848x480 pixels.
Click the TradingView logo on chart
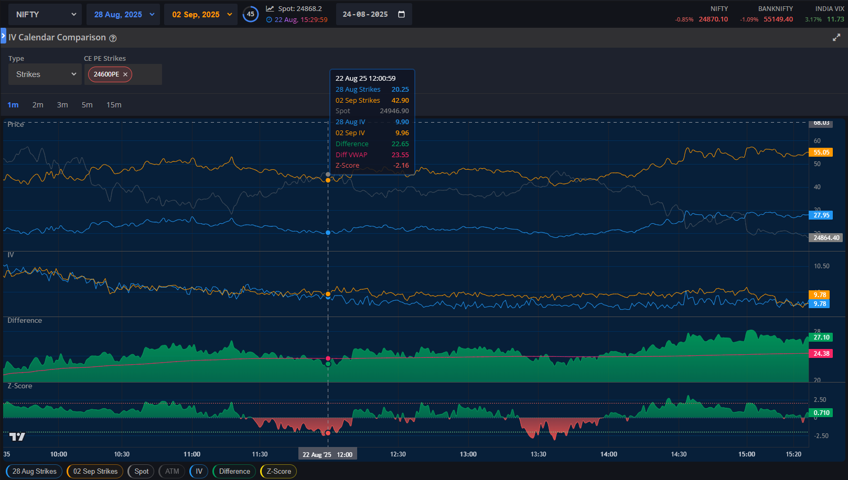coord(17,437)
